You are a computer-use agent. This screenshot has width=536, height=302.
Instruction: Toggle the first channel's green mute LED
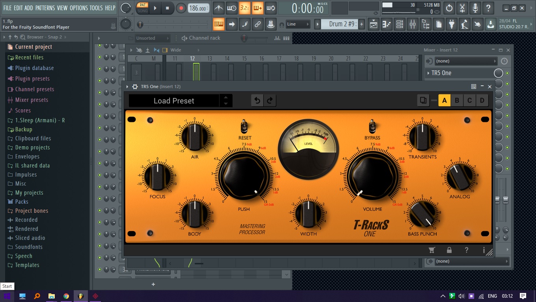click(x=100, y=46)
